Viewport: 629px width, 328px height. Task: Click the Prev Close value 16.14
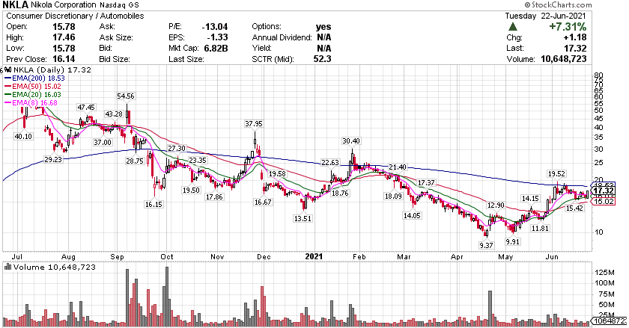[64, 59]
